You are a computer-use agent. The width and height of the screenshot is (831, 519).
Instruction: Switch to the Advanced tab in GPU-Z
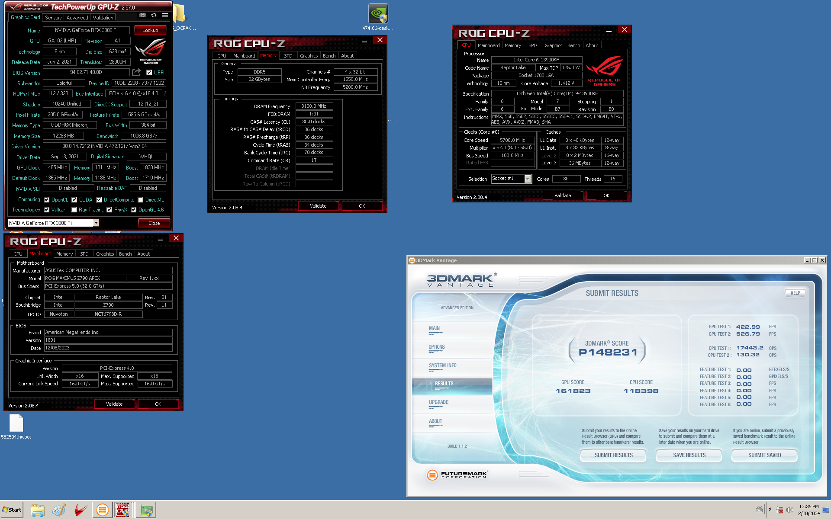(x=77, y=18)
